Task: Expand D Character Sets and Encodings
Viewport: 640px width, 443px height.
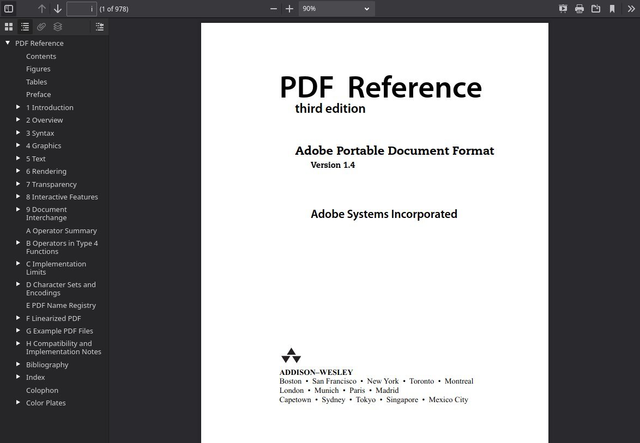Action: click(18, 284)
